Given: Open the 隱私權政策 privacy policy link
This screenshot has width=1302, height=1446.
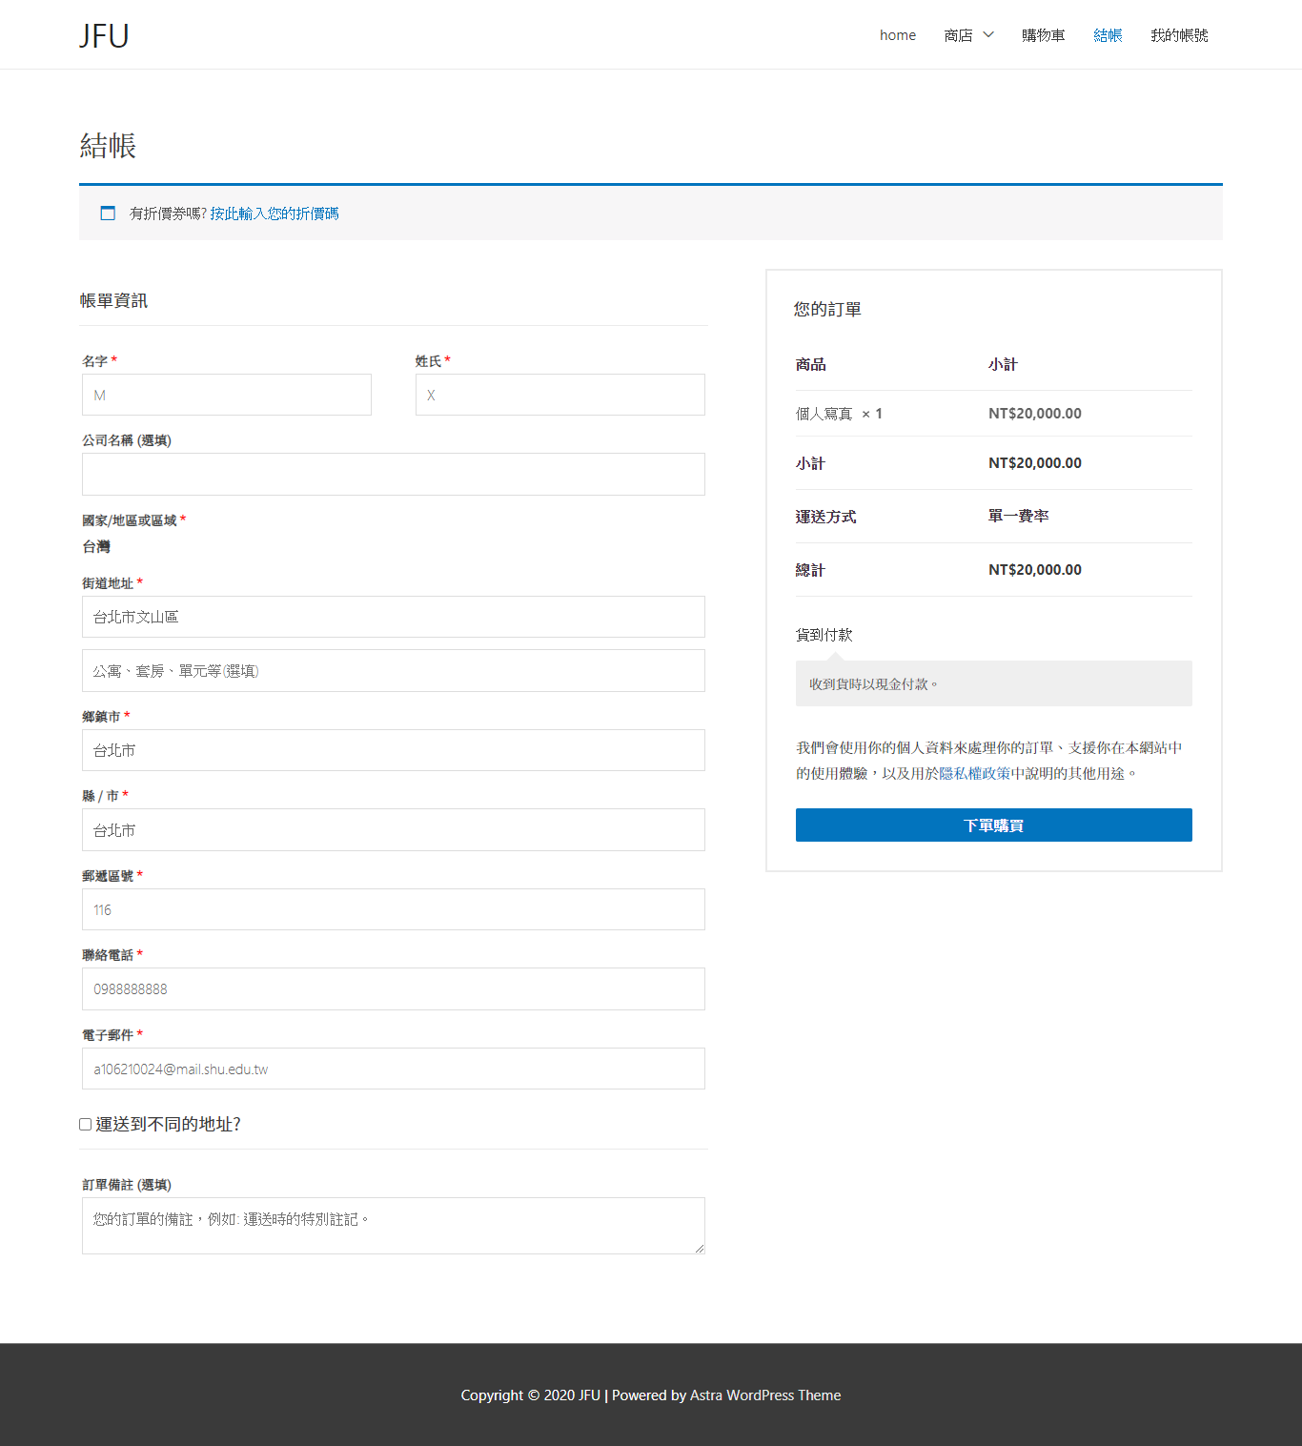Looking at the screenshot, I should point(974,774).
